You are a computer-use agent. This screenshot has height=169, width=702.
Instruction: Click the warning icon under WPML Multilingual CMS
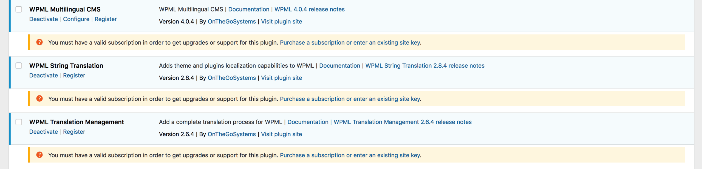[39, 42]
